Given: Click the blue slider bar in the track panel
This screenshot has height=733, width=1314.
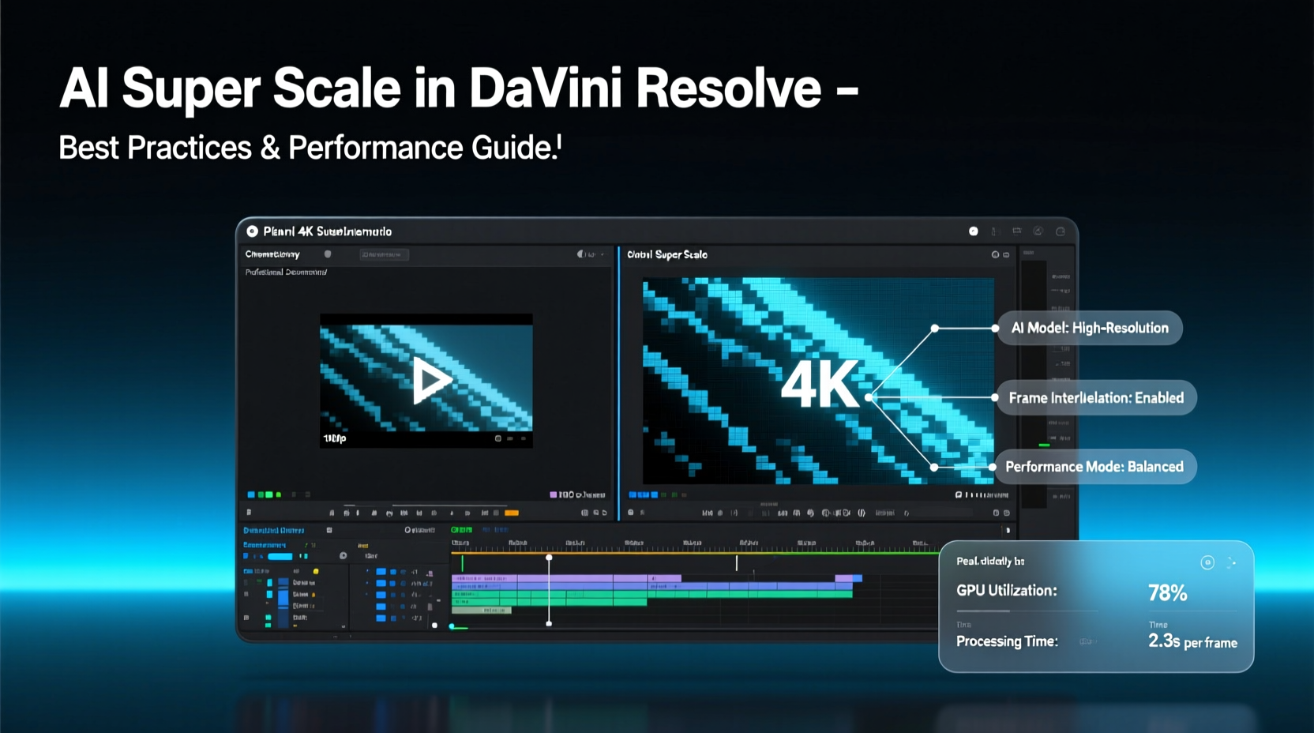Looking at the screenshot, I should tap(280, 556).
